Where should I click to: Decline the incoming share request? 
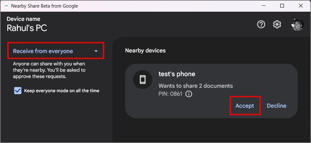point(276,106)
